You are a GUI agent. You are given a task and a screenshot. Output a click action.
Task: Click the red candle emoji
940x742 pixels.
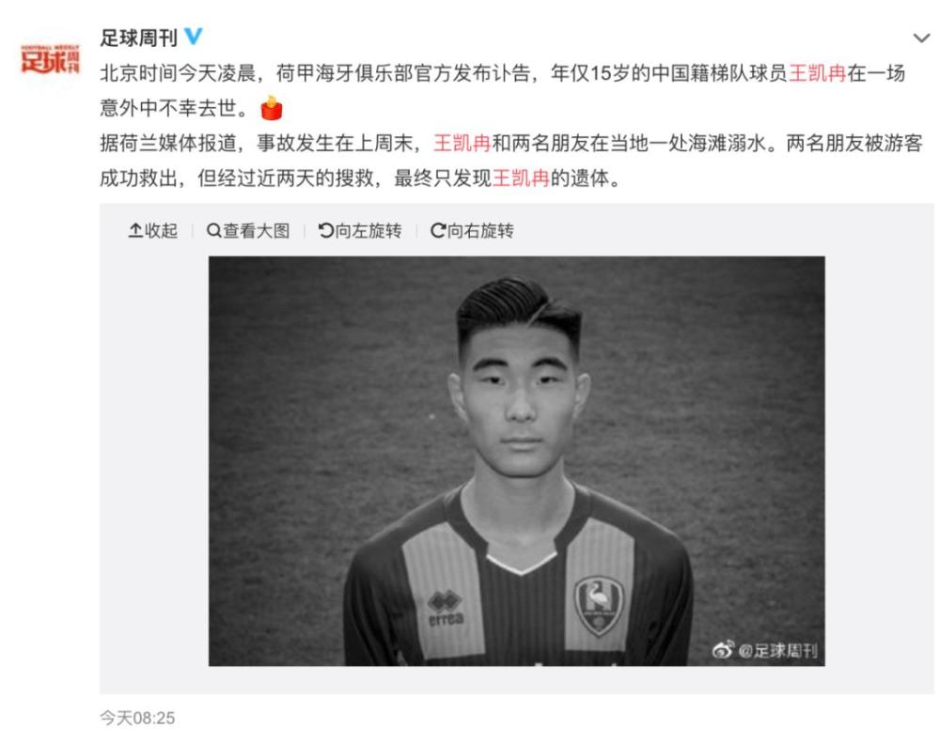[x=271, y=108]
